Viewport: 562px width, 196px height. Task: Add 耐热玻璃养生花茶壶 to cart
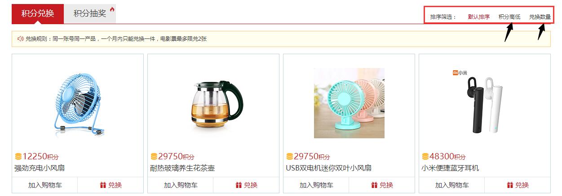pyautogui.click(x=181, y=185)
